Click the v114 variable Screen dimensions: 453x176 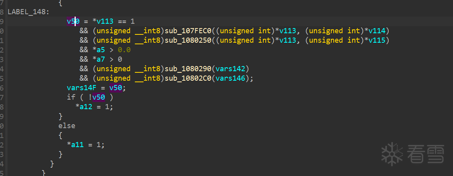point(377,31)
